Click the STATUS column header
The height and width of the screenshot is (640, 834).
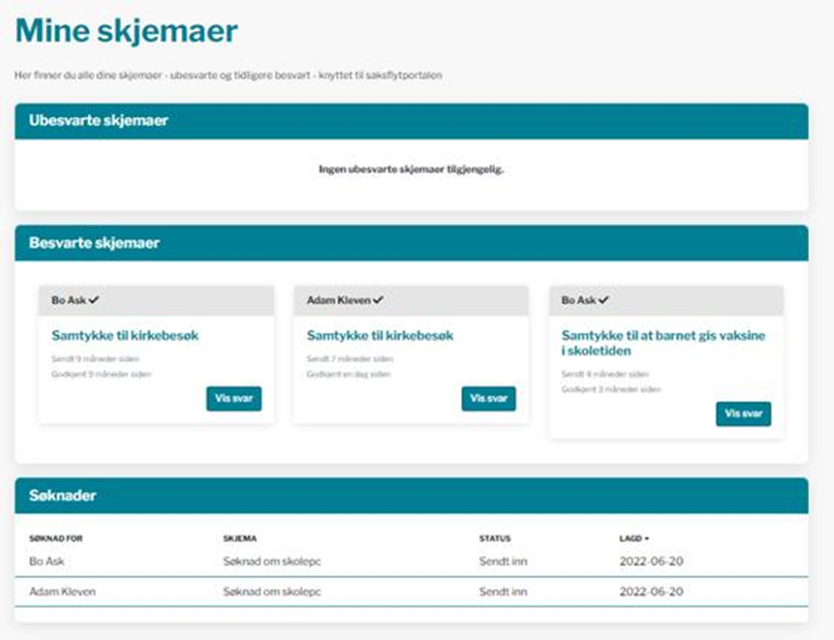(495, 539)
